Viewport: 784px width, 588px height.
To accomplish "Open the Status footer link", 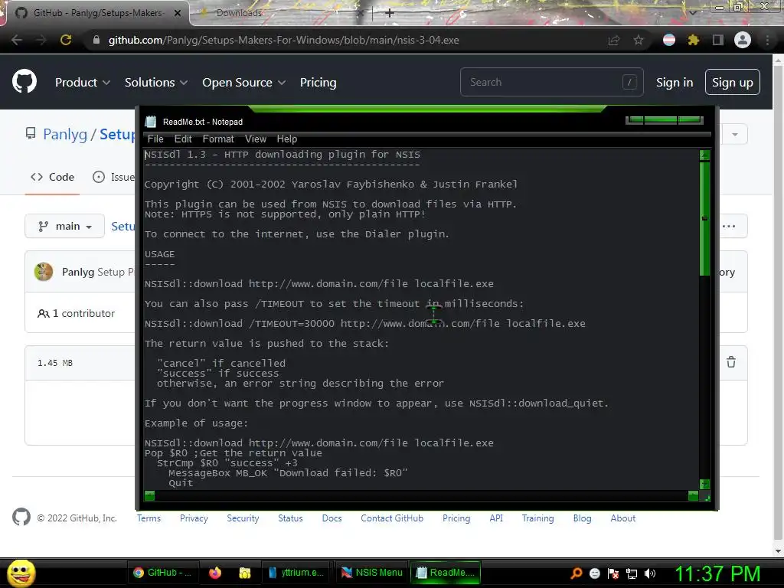I will click(290, 518).
